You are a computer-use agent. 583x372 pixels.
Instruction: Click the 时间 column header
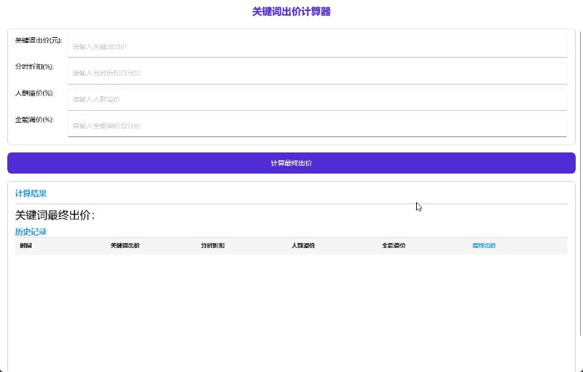(x=26, y=246)
